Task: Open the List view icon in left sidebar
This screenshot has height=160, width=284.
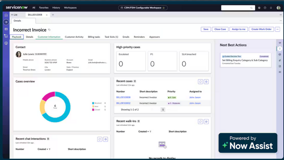Action: click(x=6, y=22)
